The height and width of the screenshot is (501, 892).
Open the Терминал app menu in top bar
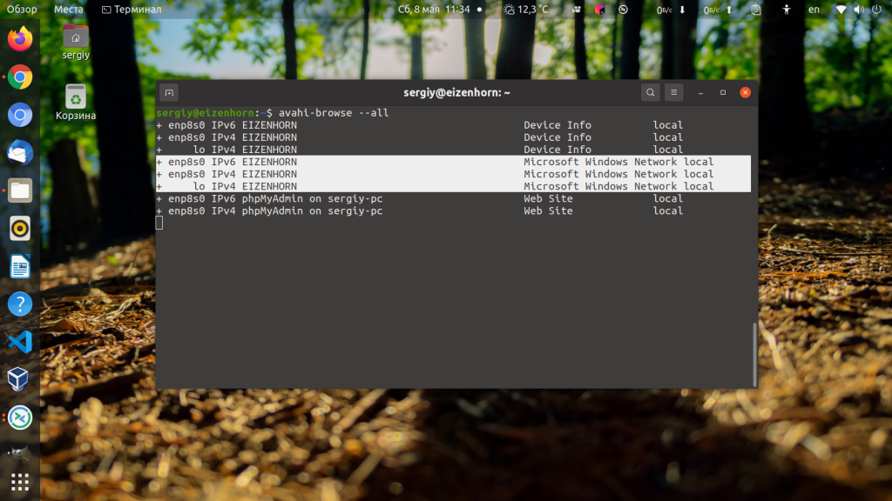coord(132,9)
